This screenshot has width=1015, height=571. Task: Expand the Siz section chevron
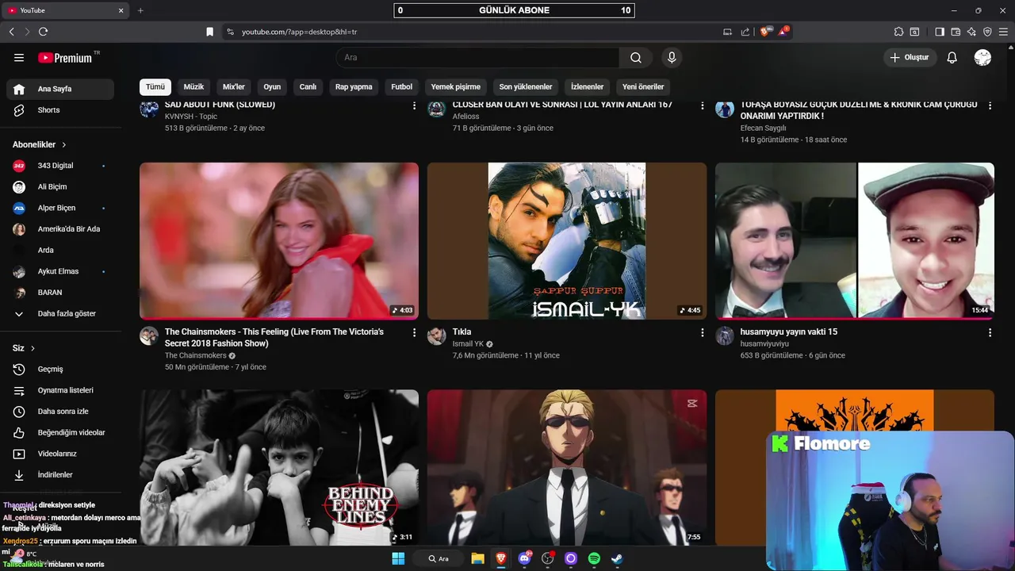[33, 348]
